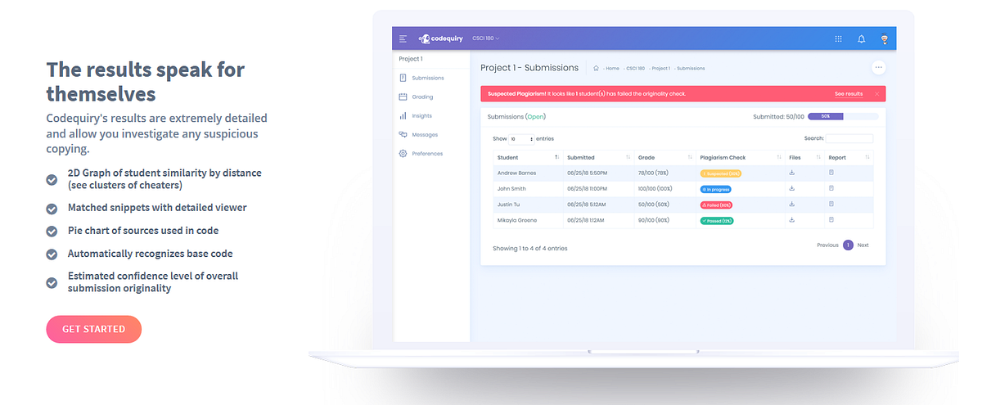The height and width of the screenshot is (405, 982).
Task: Download files for Mikayla Greene
Action: coord(791,219)
